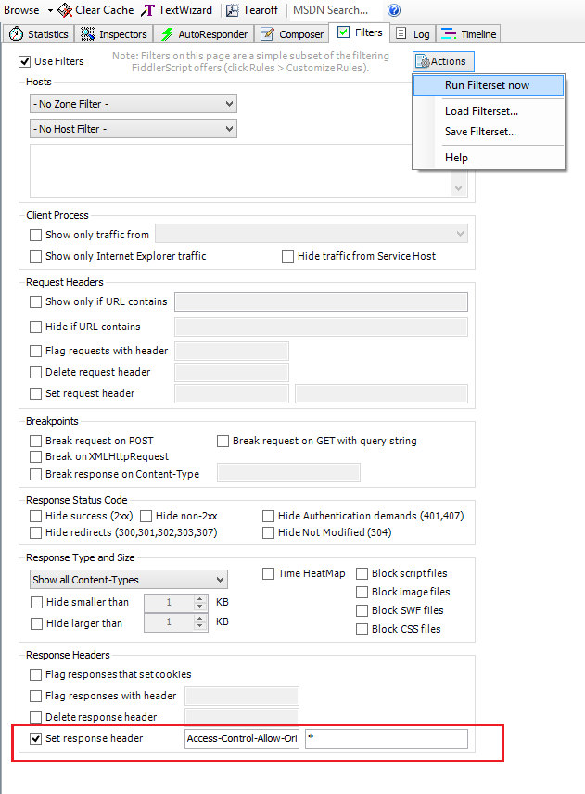Open the process list dropdown
Screen dimensions: 585x794
coord(312,234)
